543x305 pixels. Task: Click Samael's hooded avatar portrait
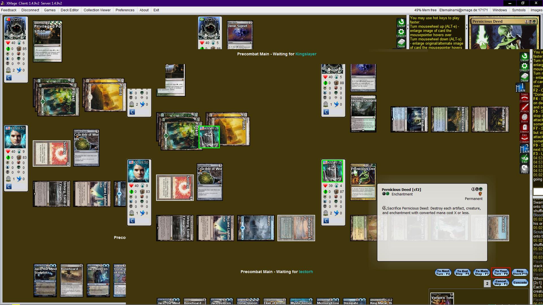16,28
